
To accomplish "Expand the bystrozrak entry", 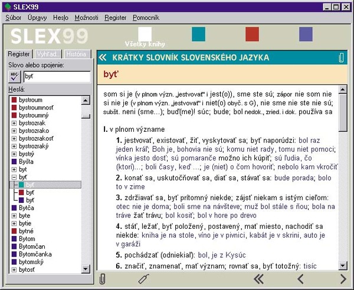I will click(x=14, y=123).
